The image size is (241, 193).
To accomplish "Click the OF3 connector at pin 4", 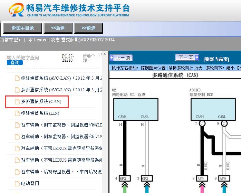I will coord(125,179).
